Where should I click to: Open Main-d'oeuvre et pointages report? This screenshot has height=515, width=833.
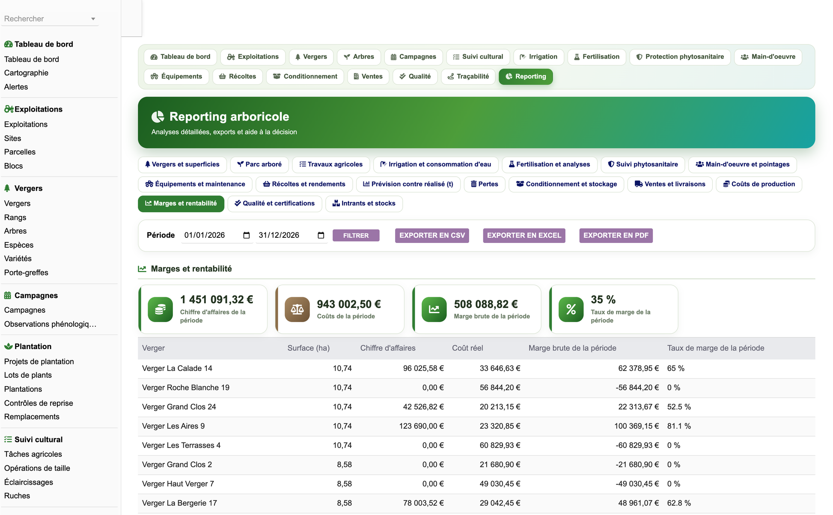click(743, 165)
